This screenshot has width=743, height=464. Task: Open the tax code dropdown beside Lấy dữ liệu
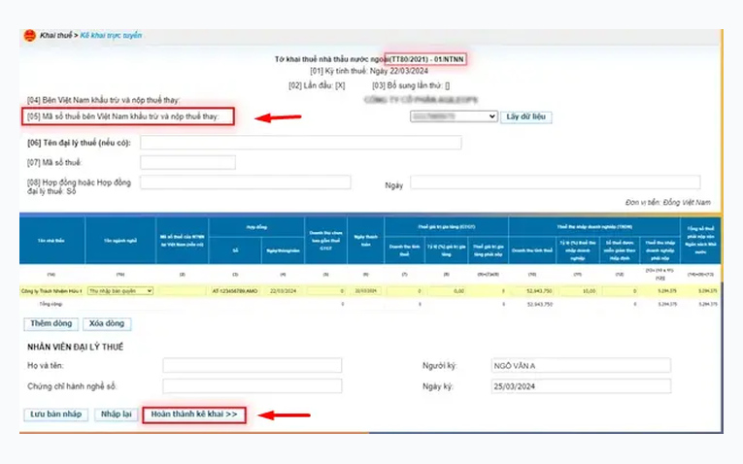[454, 116]
